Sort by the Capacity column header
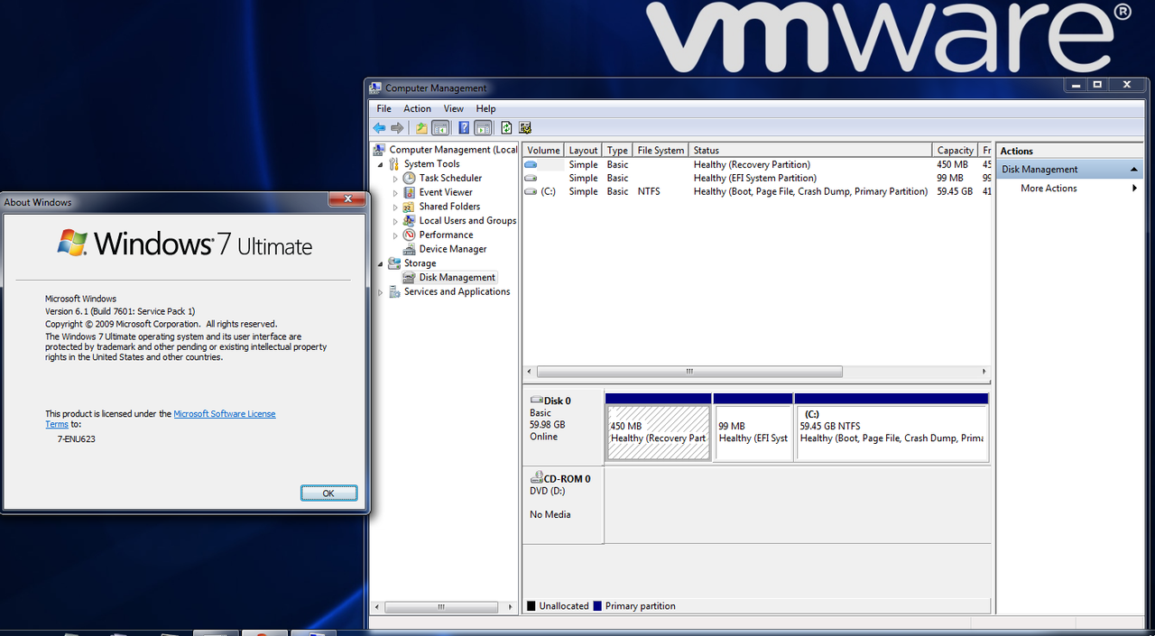The height and width of the screenshot is (636, 1155). coord(956,151)
